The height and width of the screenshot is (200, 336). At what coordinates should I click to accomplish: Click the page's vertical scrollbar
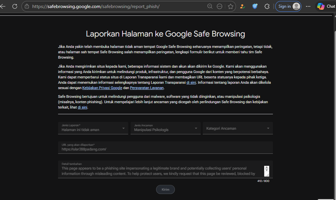pos(335,107)
